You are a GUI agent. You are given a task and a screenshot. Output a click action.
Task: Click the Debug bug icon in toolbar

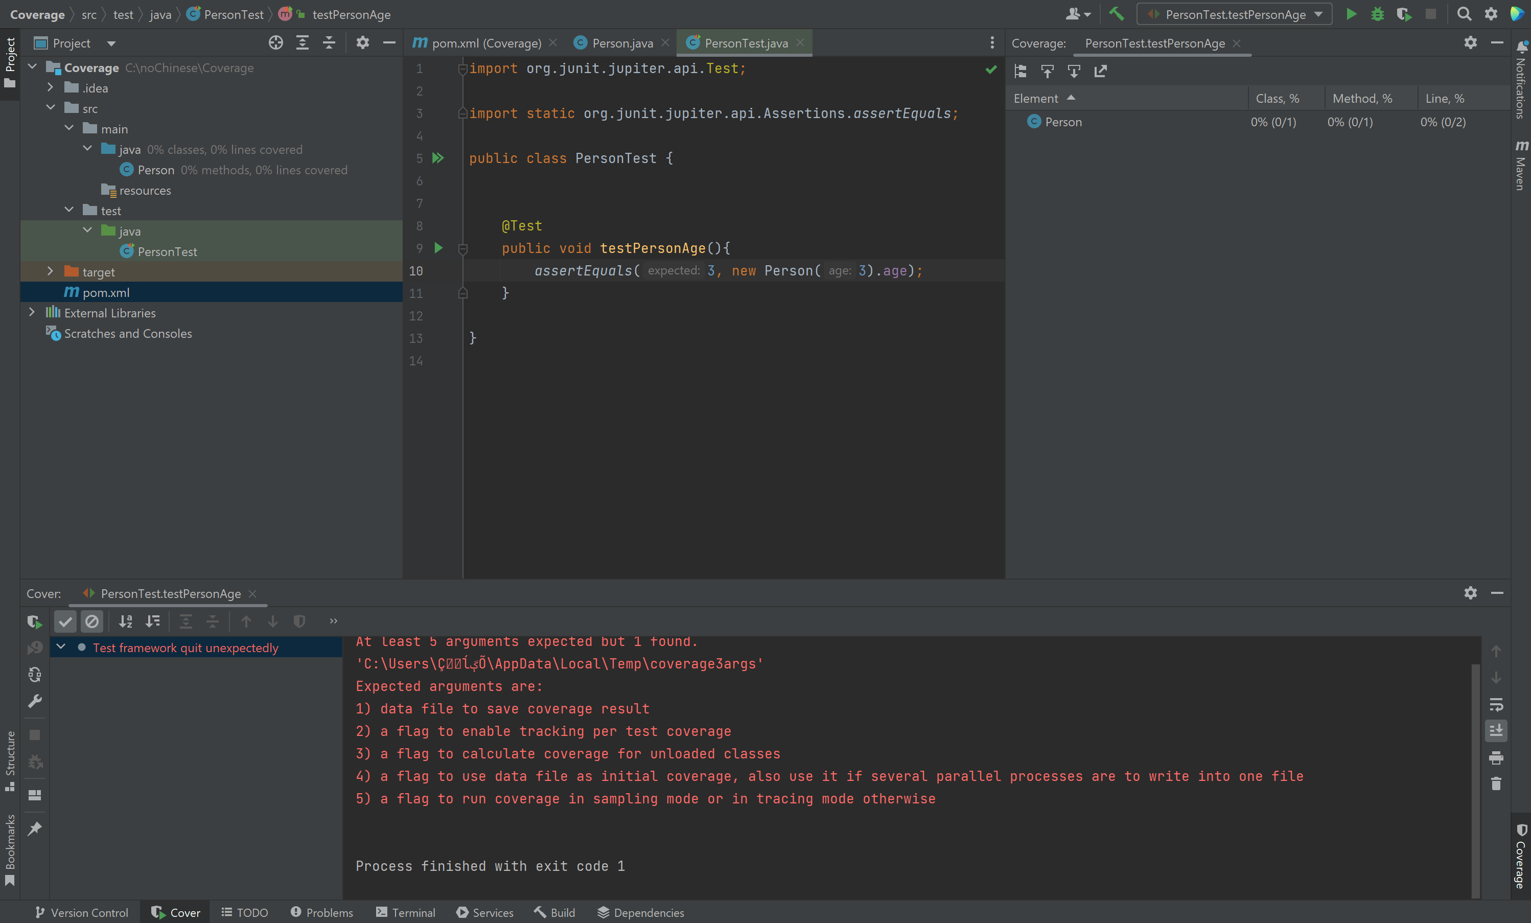click(1377, 14)
